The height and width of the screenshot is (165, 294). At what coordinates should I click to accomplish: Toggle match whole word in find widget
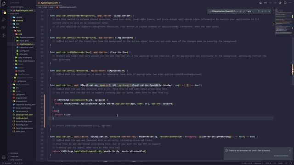[x=241, y=11]
